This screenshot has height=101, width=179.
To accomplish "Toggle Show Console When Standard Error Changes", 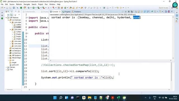I will 148,12.
